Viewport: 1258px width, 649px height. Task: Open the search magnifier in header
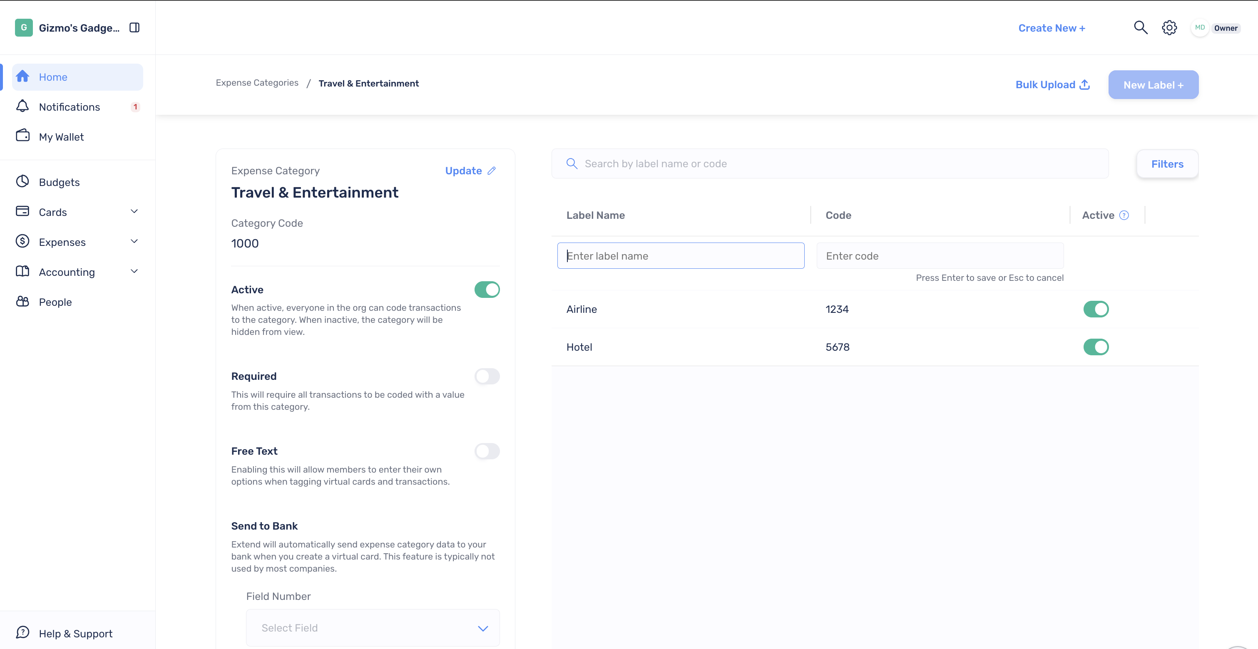click(1140, 27)
